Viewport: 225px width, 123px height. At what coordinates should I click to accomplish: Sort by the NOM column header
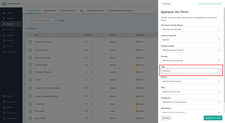pyautogui.click(x=37, y=35)
